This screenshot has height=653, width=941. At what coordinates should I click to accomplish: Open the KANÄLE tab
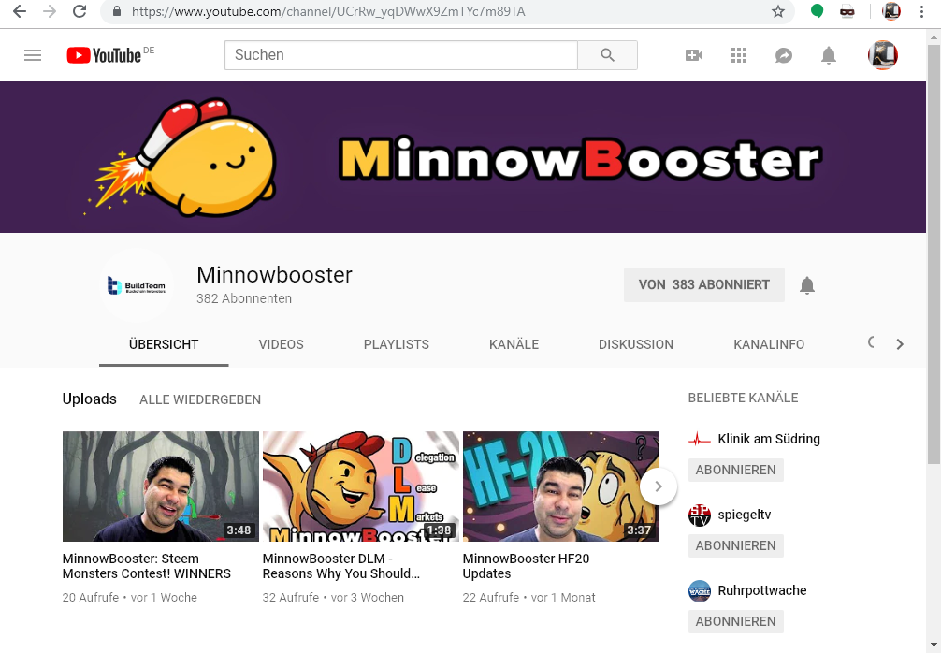click(514, 344)
